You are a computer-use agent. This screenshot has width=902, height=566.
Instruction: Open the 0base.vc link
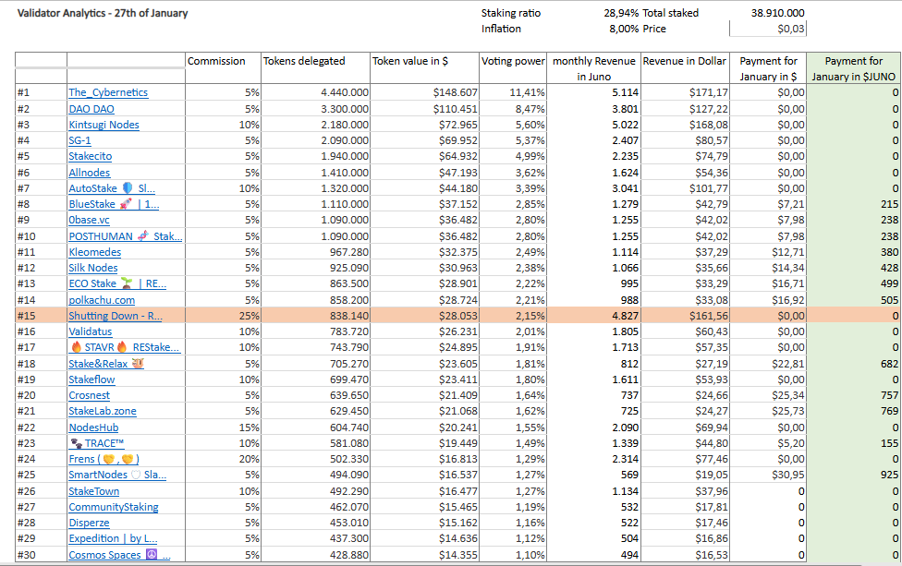point(89,220)
